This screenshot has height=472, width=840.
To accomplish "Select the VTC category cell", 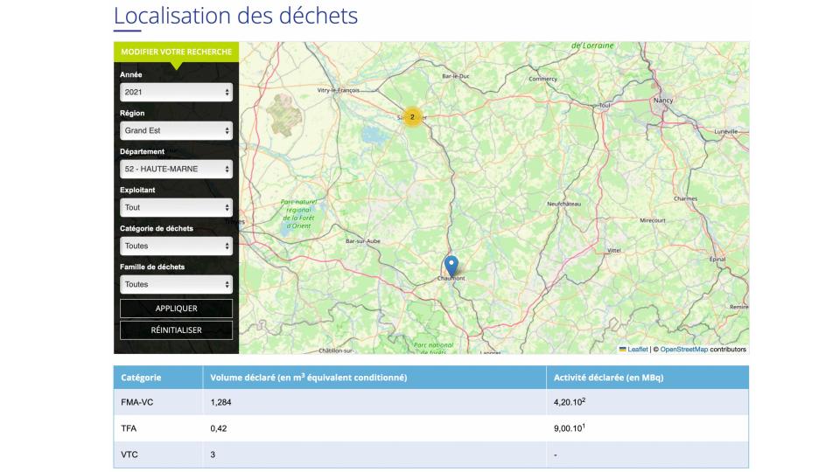I will [x=158, y=455].
